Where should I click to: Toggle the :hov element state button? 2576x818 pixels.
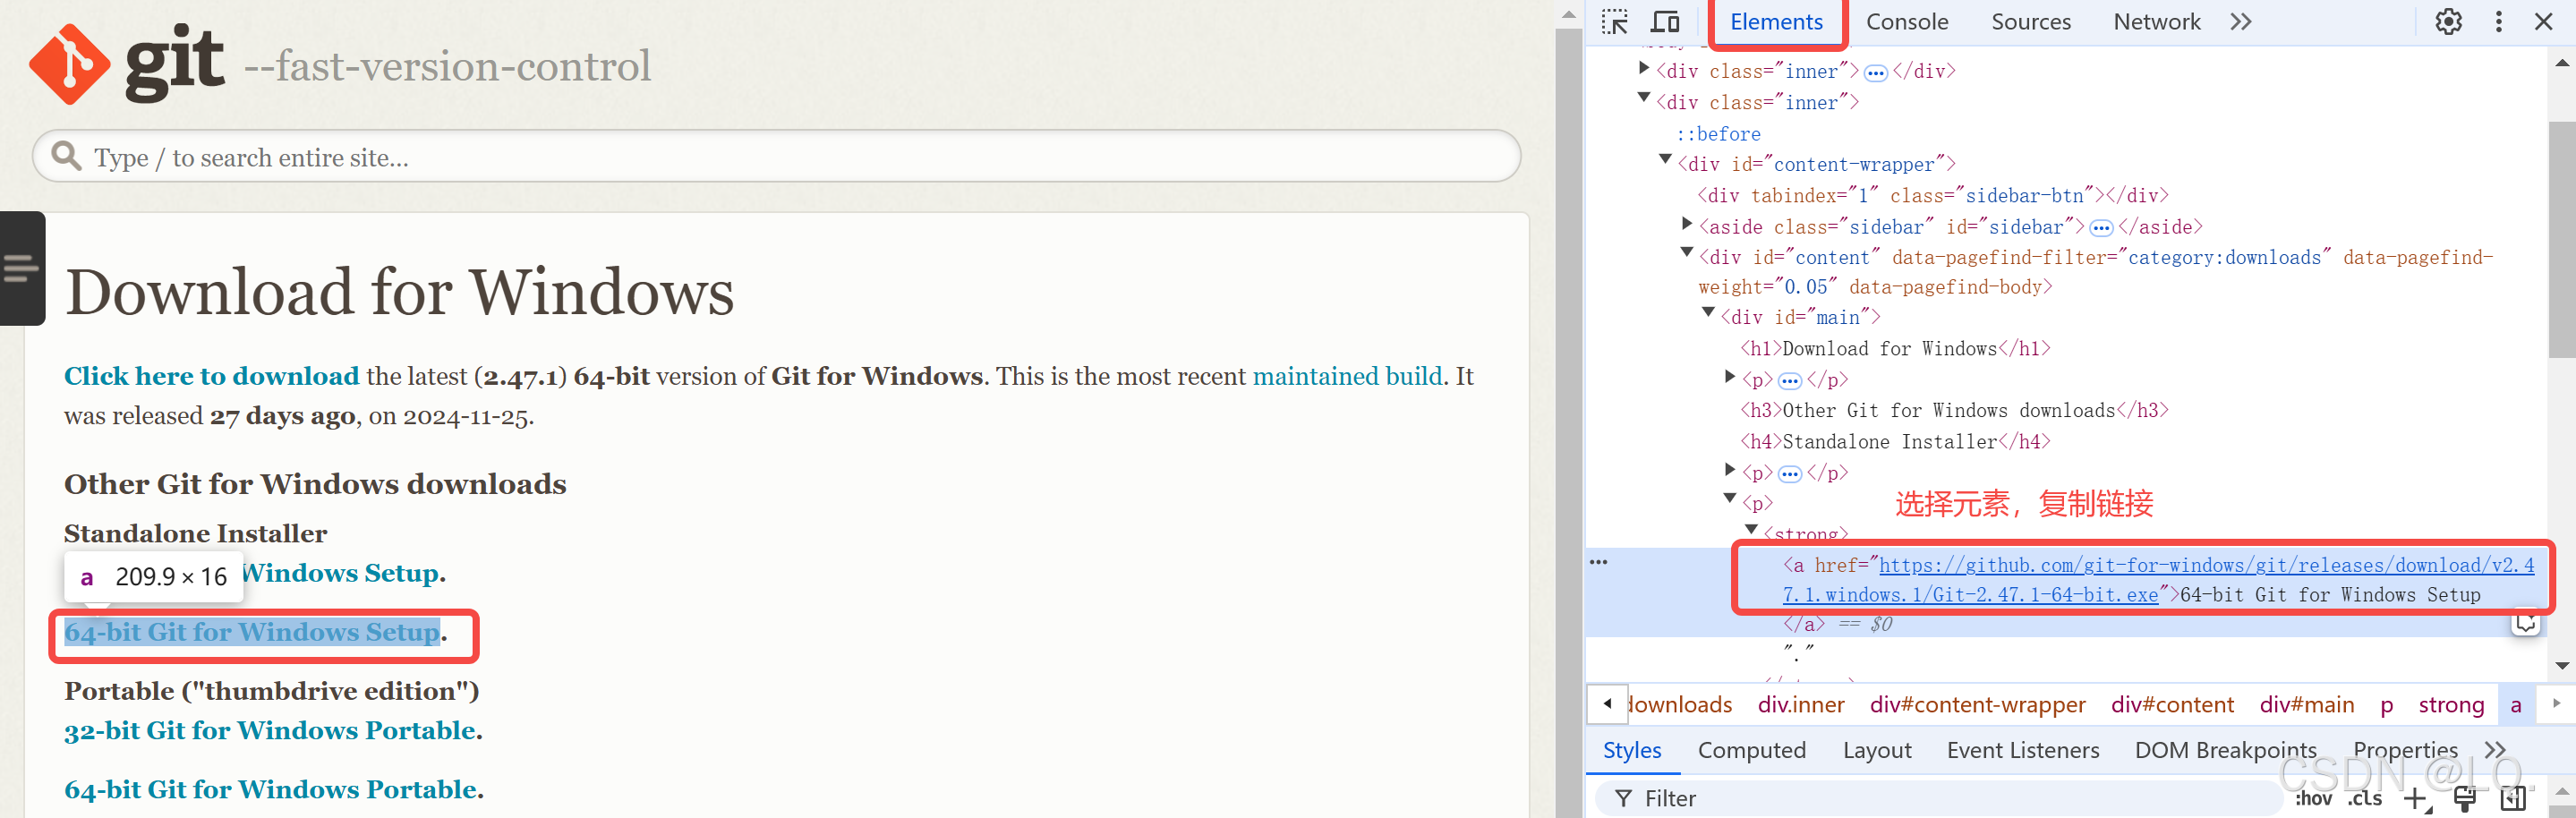pos(2313,798)
